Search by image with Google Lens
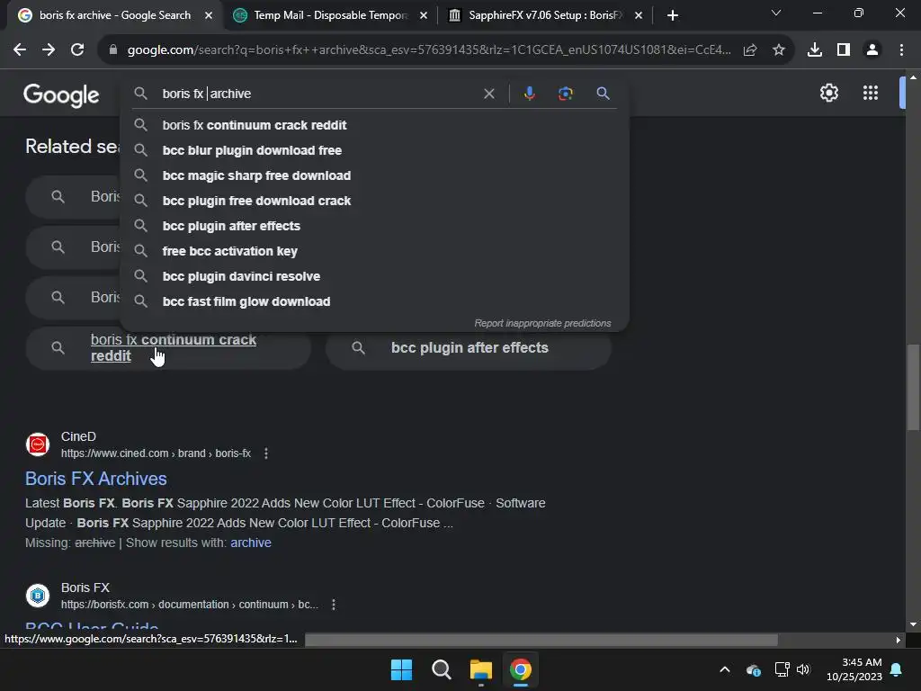921x691 pixels. pos(565,94)
